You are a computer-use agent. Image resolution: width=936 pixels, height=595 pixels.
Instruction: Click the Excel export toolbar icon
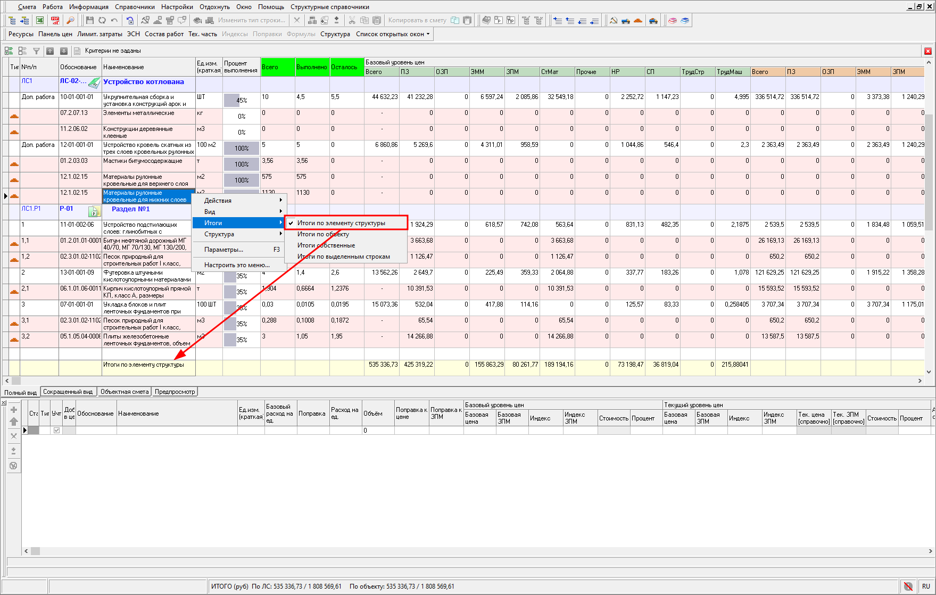(40, 21)
